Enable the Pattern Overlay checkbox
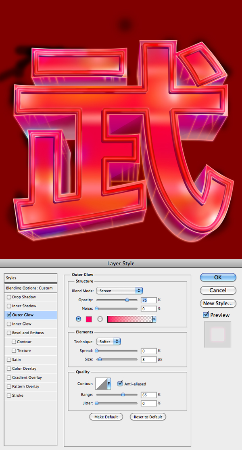Image resolution: width=242 pixels, height=450 pixels. coord(9,387)
